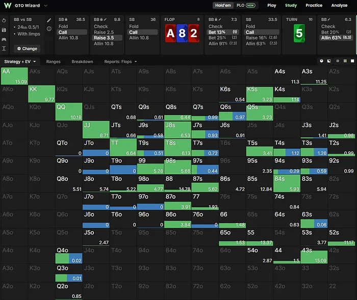Click the 84s hand cell
Screen dimensions: 357x300
(x=287, y=183)
